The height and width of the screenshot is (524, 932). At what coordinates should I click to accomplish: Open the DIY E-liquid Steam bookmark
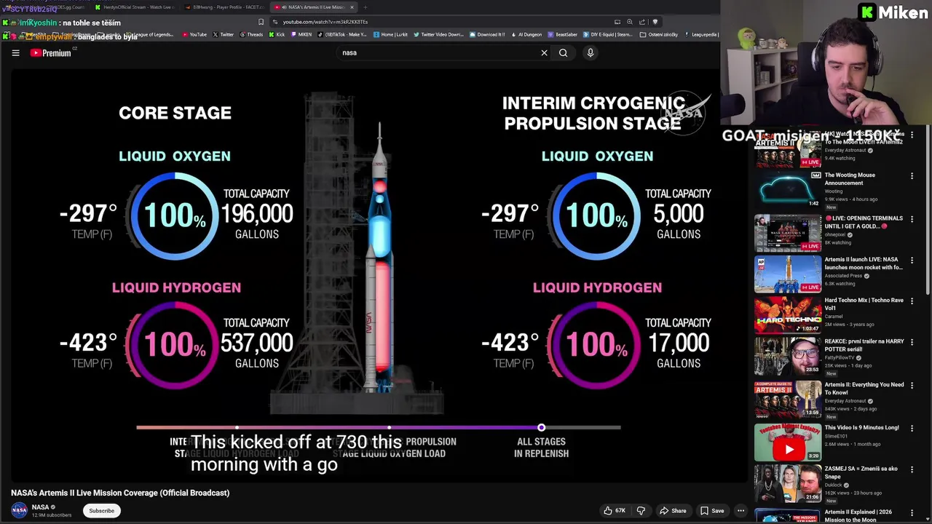(609, 34)
